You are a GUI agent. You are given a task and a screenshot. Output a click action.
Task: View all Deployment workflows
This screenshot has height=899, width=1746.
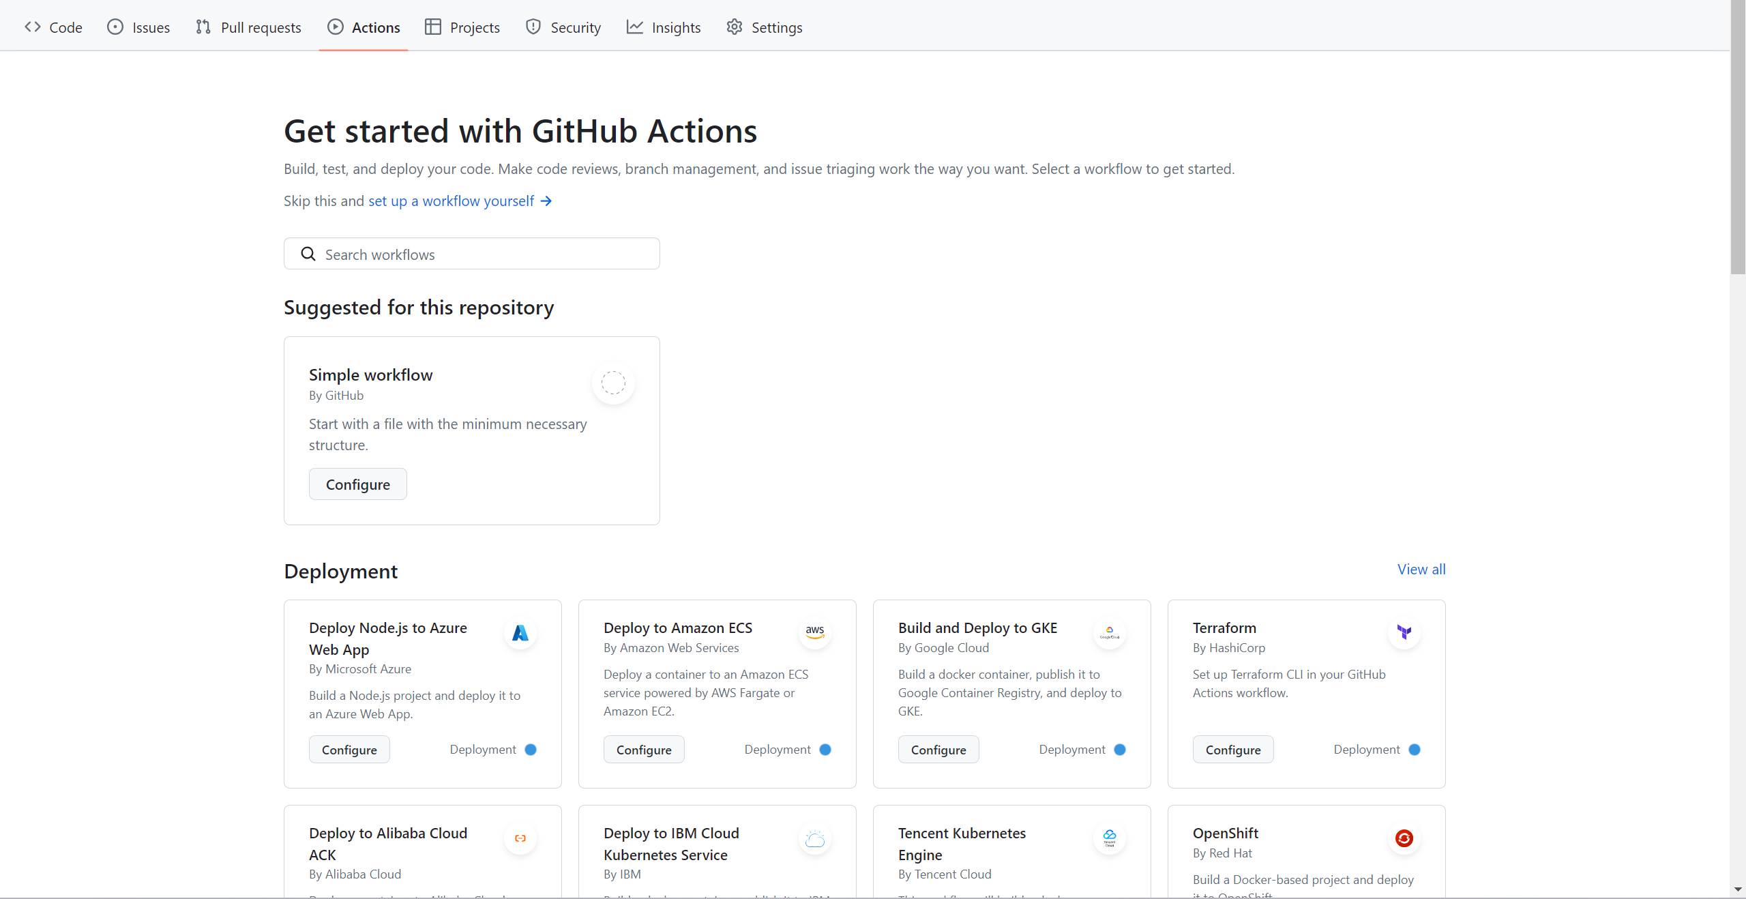coord(1421,570)
